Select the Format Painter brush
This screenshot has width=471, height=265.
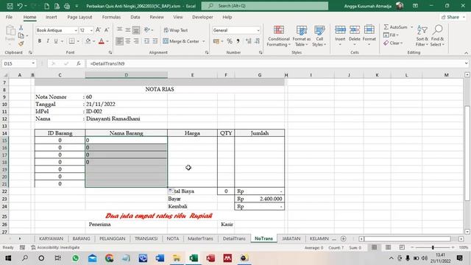click(21, 44)
